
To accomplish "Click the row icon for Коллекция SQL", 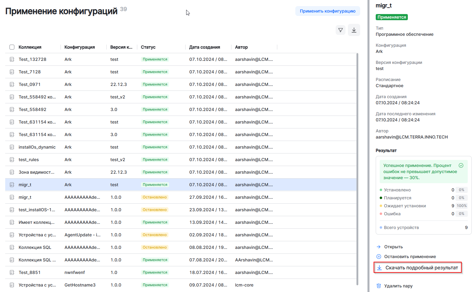I will tap(12, 247).
